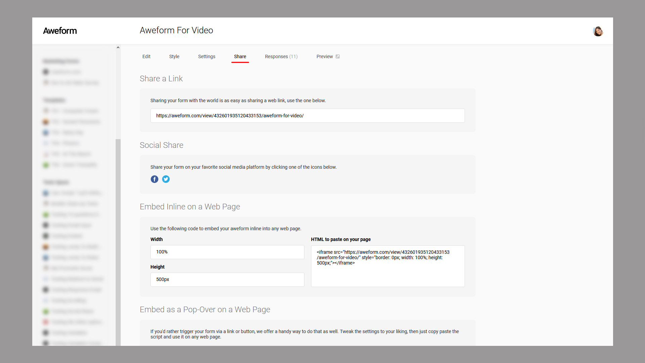Click the HTML to paste on your page label

[x=341, y=239]
